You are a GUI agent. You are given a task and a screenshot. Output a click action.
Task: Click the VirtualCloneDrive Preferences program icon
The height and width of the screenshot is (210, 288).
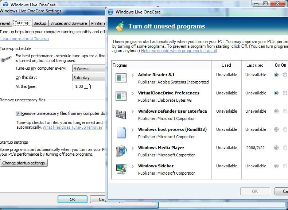point(121,96)
